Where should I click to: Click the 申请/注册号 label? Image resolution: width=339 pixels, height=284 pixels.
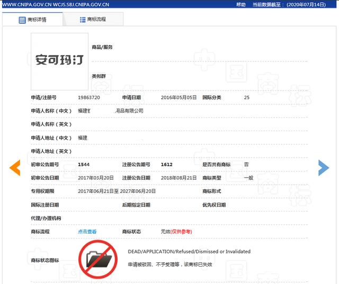point(43,97)
